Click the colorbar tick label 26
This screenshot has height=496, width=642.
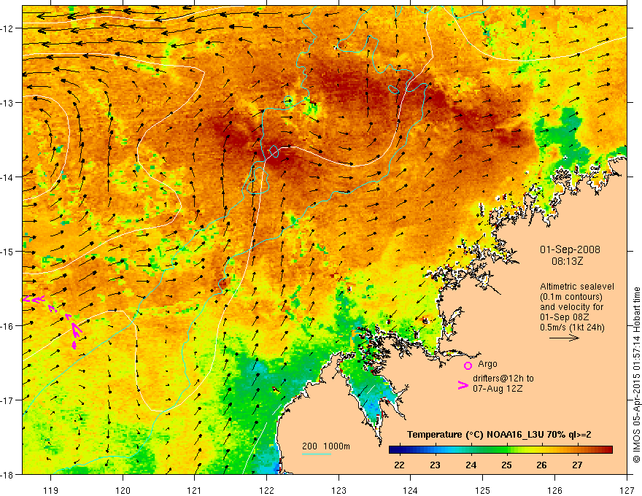541,465
